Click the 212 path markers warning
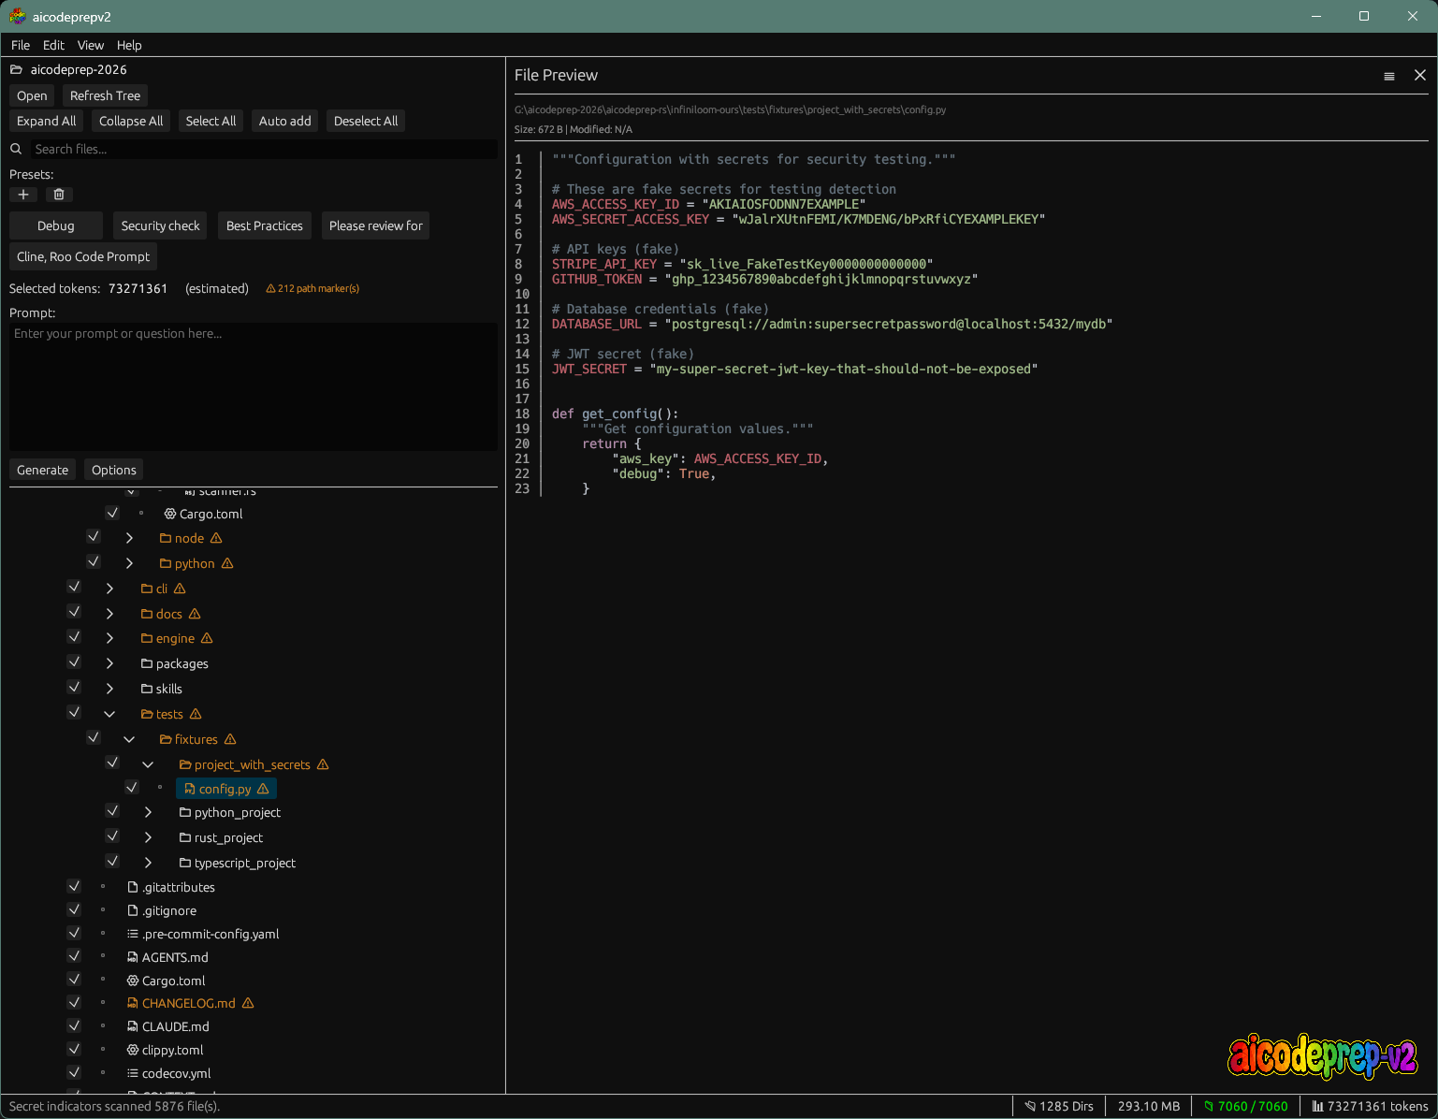 pos(312,288)
